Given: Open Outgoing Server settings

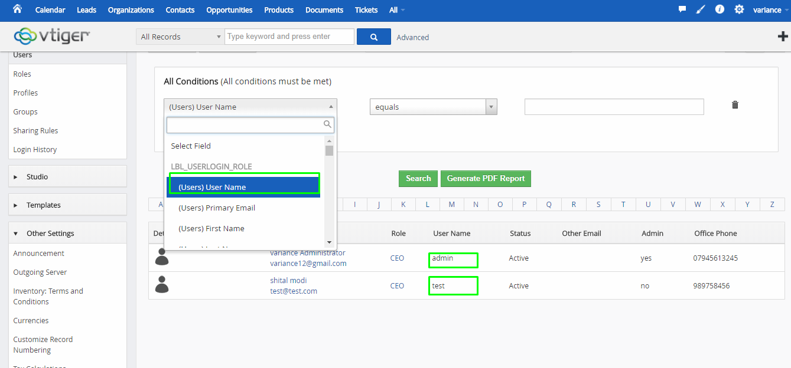Looking at the screenshot, I should click(40, 272).
